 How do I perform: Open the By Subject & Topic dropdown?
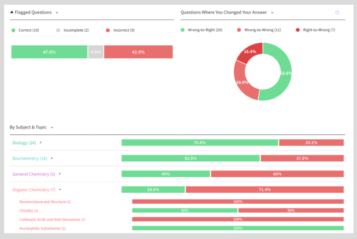point(52,127)
